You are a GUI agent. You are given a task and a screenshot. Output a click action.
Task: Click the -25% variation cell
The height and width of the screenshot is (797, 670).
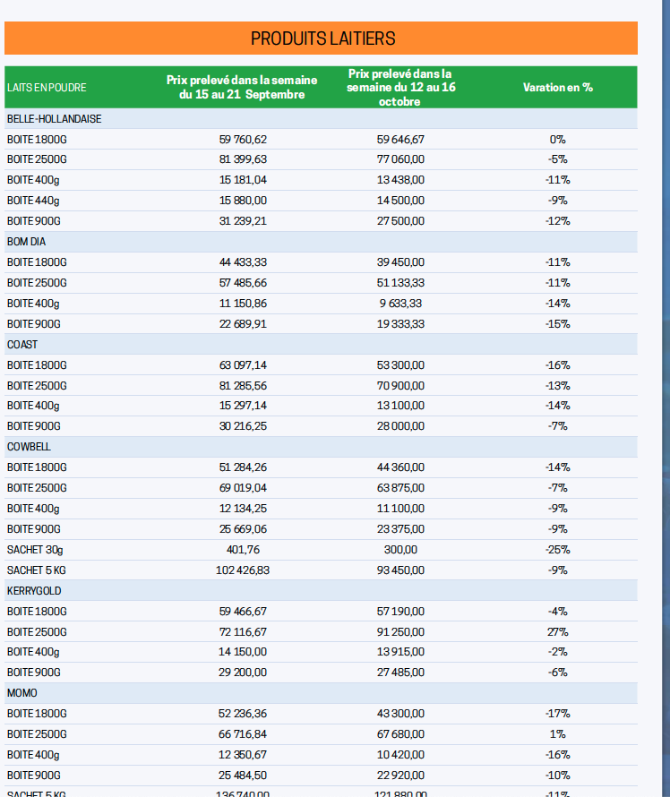(558, 550)
